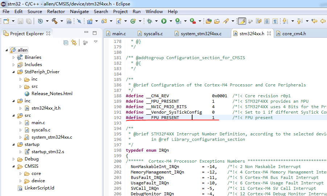Viewport: 327px width, 196px height.
Task: Open Project Explorer View Menu triangle
Action: pyautogui.click(x=96, y=42)
